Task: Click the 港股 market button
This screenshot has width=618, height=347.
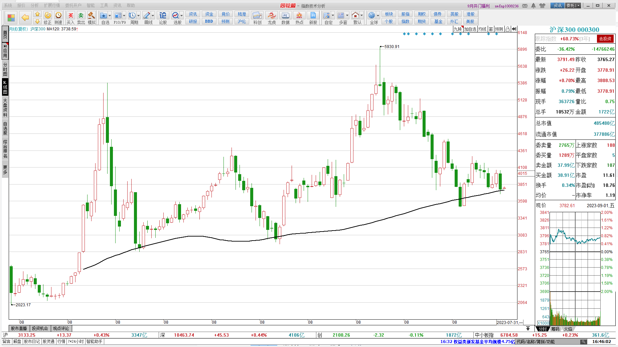Action: point(470,14)
